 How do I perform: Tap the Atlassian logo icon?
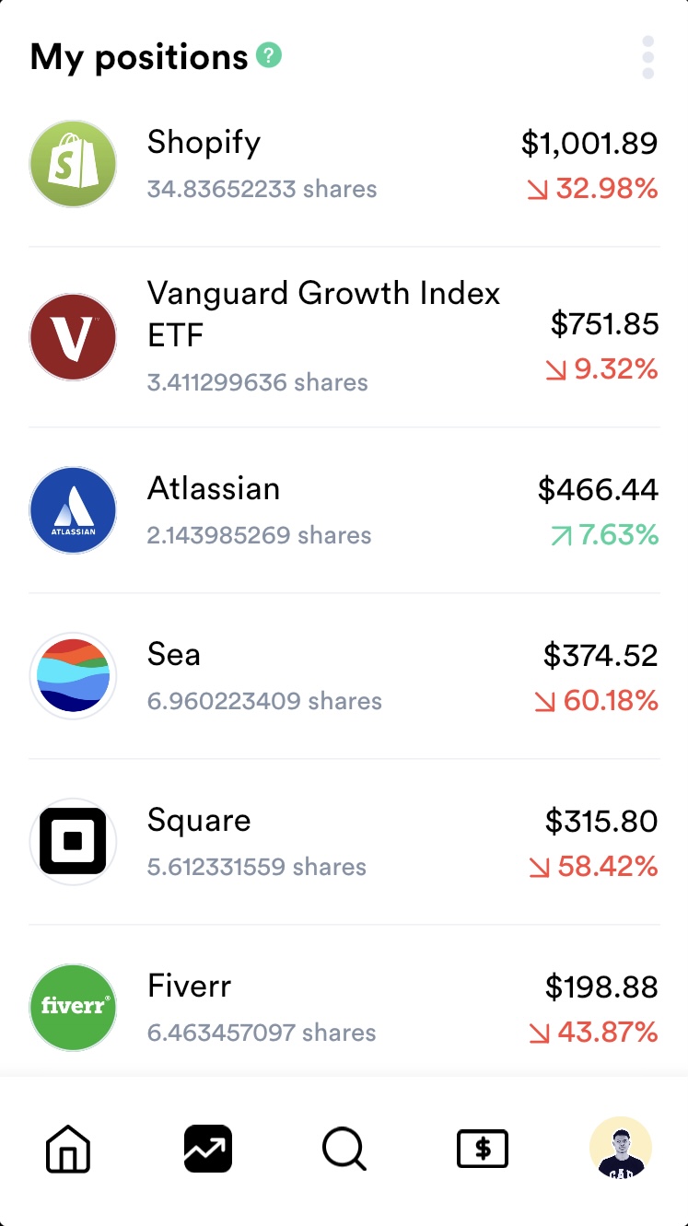74,510
